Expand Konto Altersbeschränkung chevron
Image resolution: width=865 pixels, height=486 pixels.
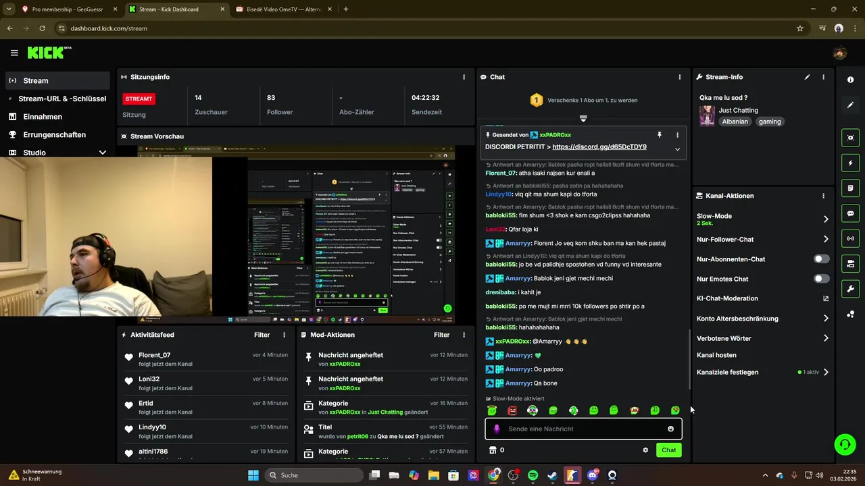coord(825,319)
